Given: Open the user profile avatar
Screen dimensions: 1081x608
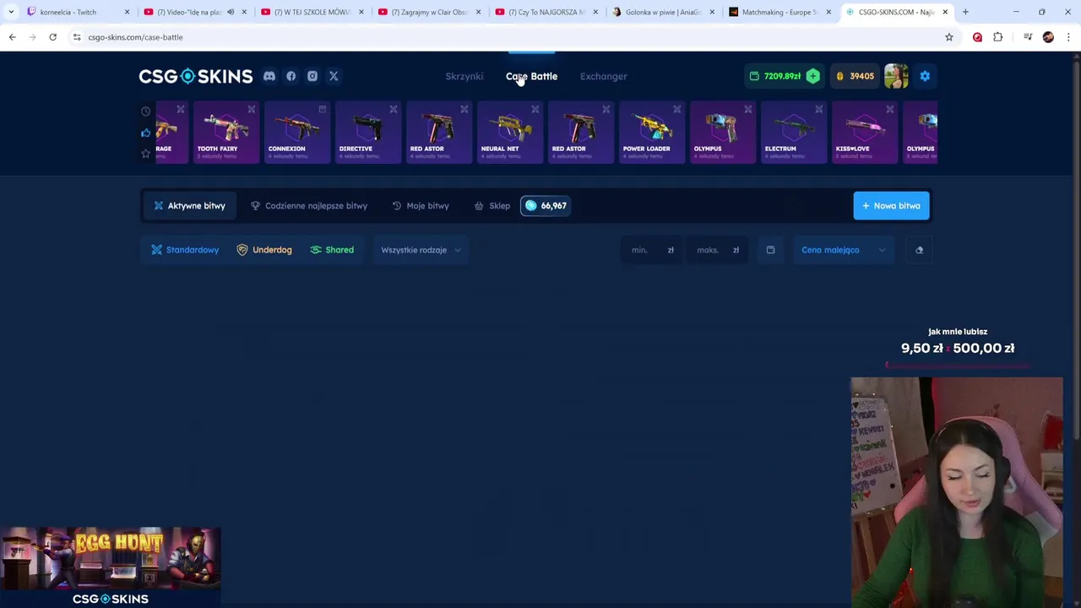Looking at the screenshot, I should pos(896,76).
